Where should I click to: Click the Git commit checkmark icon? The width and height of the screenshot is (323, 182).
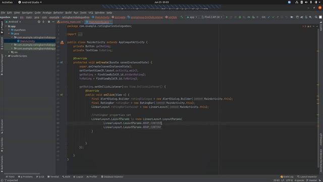tap(273, 17)
